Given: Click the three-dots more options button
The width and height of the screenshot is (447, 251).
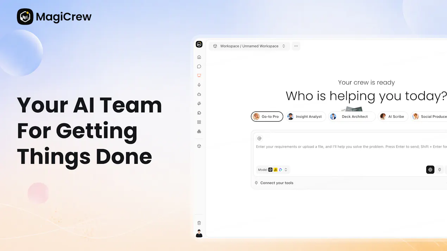Looking at the screenshot, I should [296, 46].
